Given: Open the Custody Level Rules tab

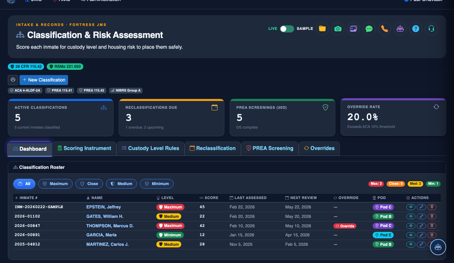Looking at the screenshot, I should pyautogui.click(x=150, y=148).
